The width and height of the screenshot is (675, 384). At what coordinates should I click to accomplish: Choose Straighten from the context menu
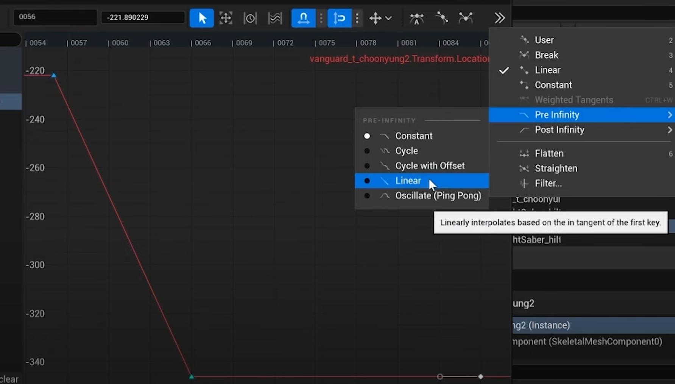pyautogui.click(x=556, y=169)
